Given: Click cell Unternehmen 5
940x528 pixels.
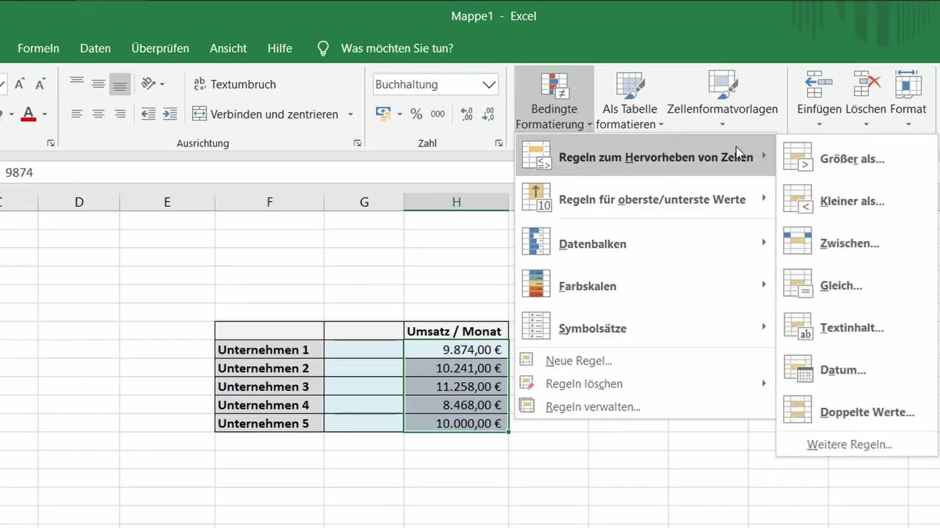Looking at the screenshot, I should point(270,423).
